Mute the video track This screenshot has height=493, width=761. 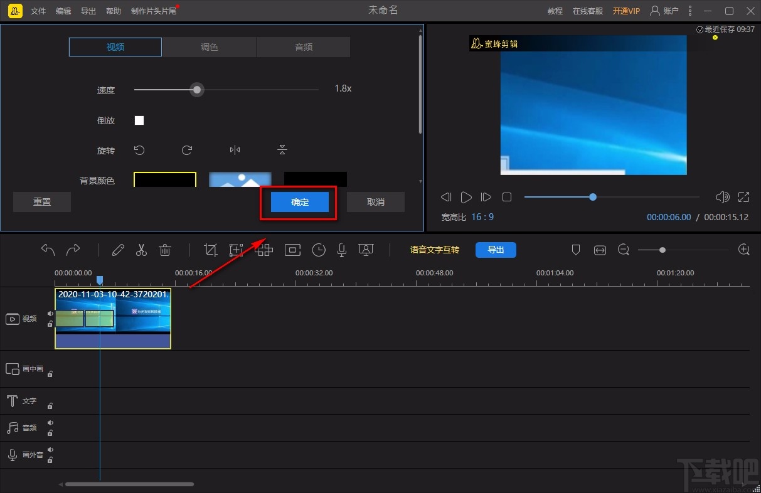[x=50, y=314]
